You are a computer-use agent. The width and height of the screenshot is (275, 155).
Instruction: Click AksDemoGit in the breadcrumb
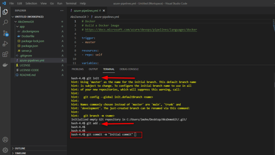pyautogui.click(x=78, y=17)
